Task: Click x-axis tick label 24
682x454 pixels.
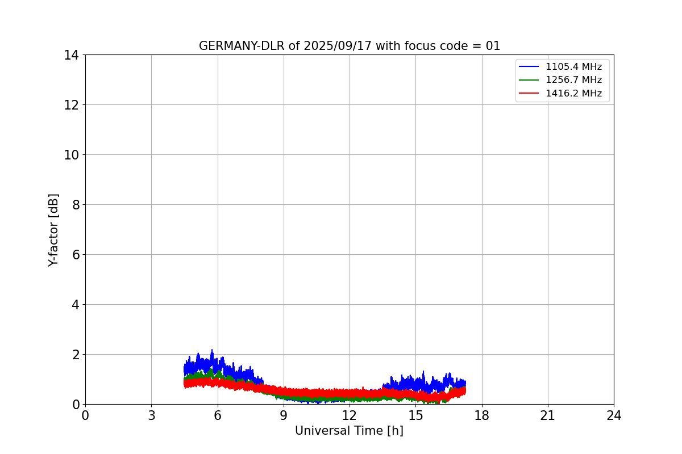Action: (614, 415)
